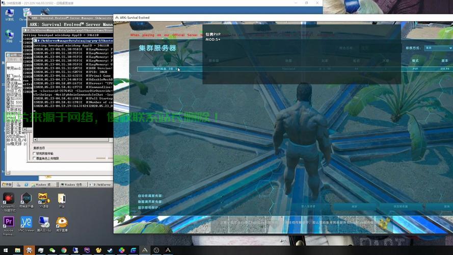
Task: Sort servers by the 版本 column header
Action: coord(445,61)
